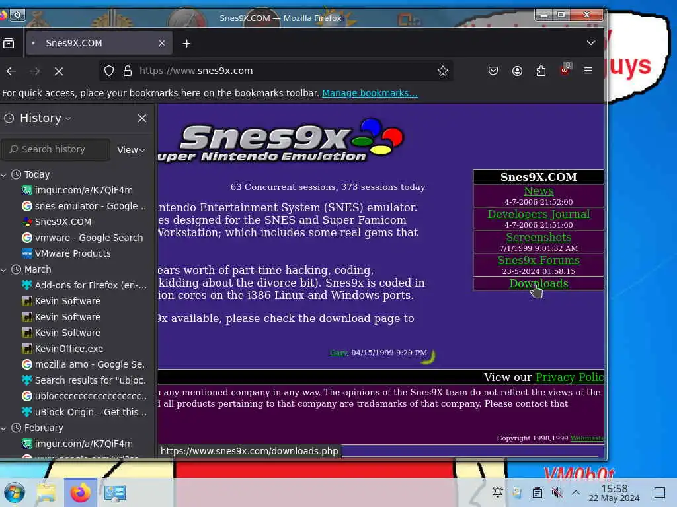Expand hidden system tray icons
Screen dimensions: 677x507
[576, 492]
